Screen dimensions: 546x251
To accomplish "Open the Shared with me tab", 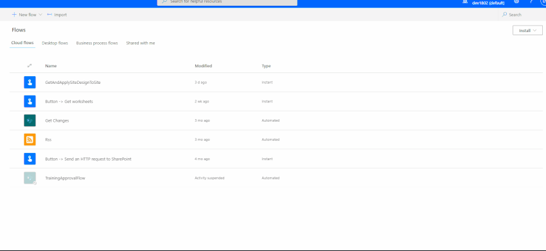I will pos(140,43).
